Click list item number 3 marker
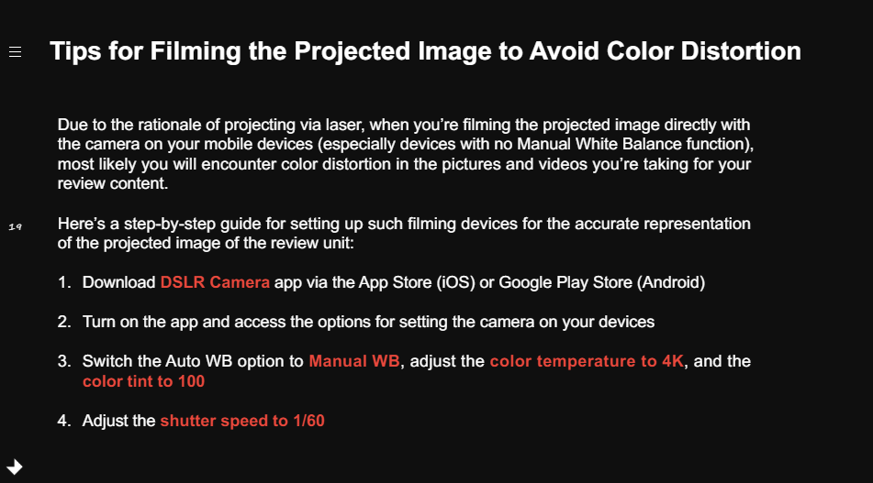 64,361
